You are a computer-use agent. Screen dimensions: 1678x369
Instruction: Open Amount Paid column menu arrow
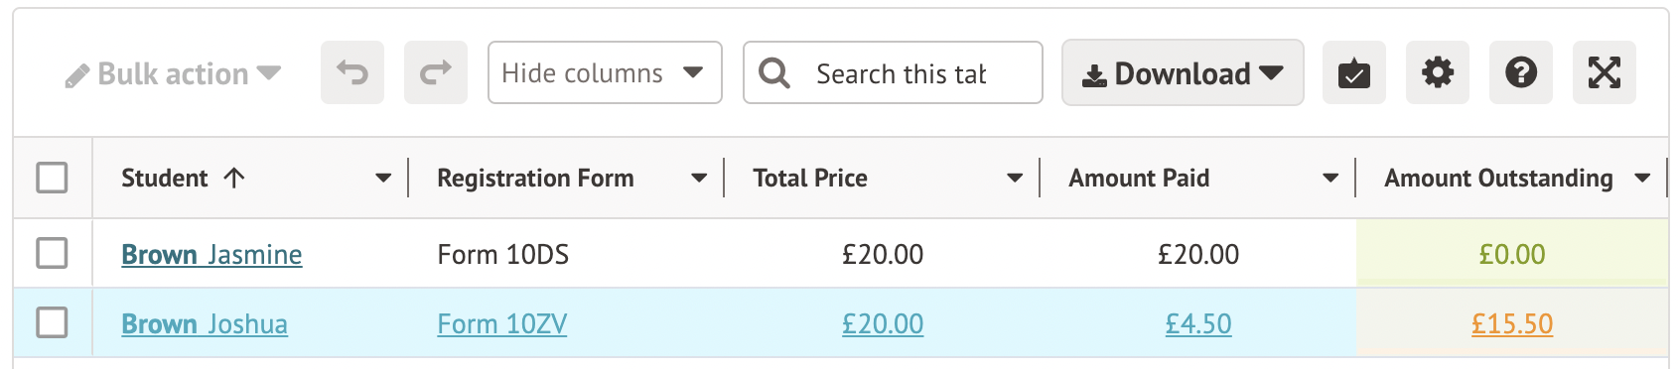click(1330, 179)
